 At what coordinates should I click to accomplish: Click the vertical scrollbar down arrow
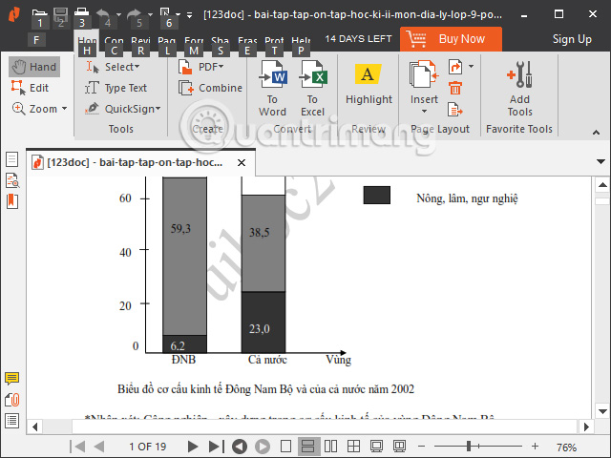[x=602, y=411]
